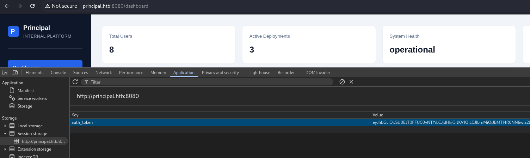The height and width of the screenshot is (158, 530).
Task: Click the clear all storage icon
Action: pyautogui.click(x=342, y=82)
